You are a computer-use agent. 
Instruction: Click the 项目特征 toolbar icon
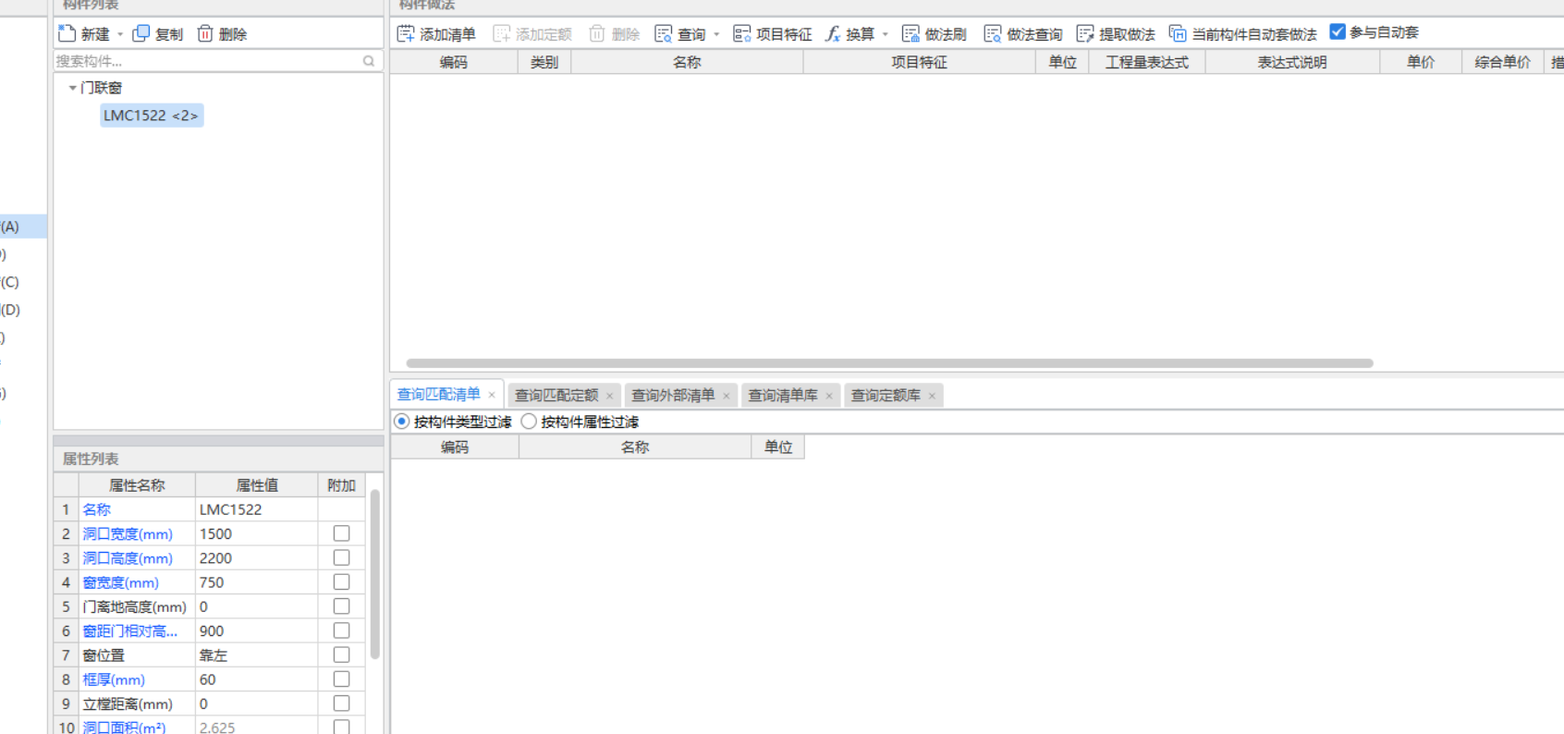pos(741,34)
